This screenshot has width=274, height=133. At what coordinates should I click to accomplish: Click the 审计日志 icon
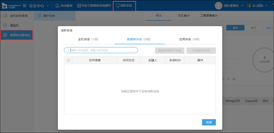click(x=40, y=16)
